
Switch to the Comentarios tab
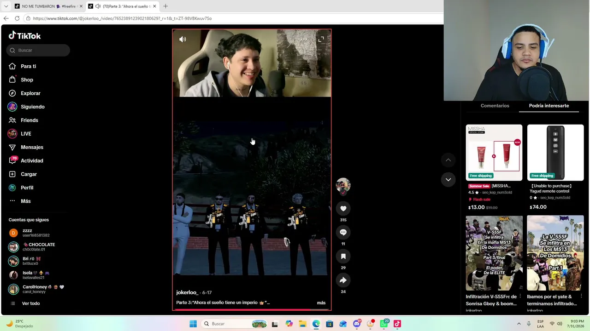tap(495, 106)
